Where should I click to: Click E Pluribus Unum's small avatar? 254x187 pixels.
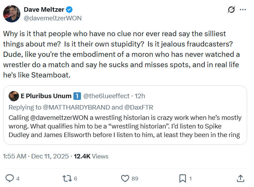pos(14,96)
